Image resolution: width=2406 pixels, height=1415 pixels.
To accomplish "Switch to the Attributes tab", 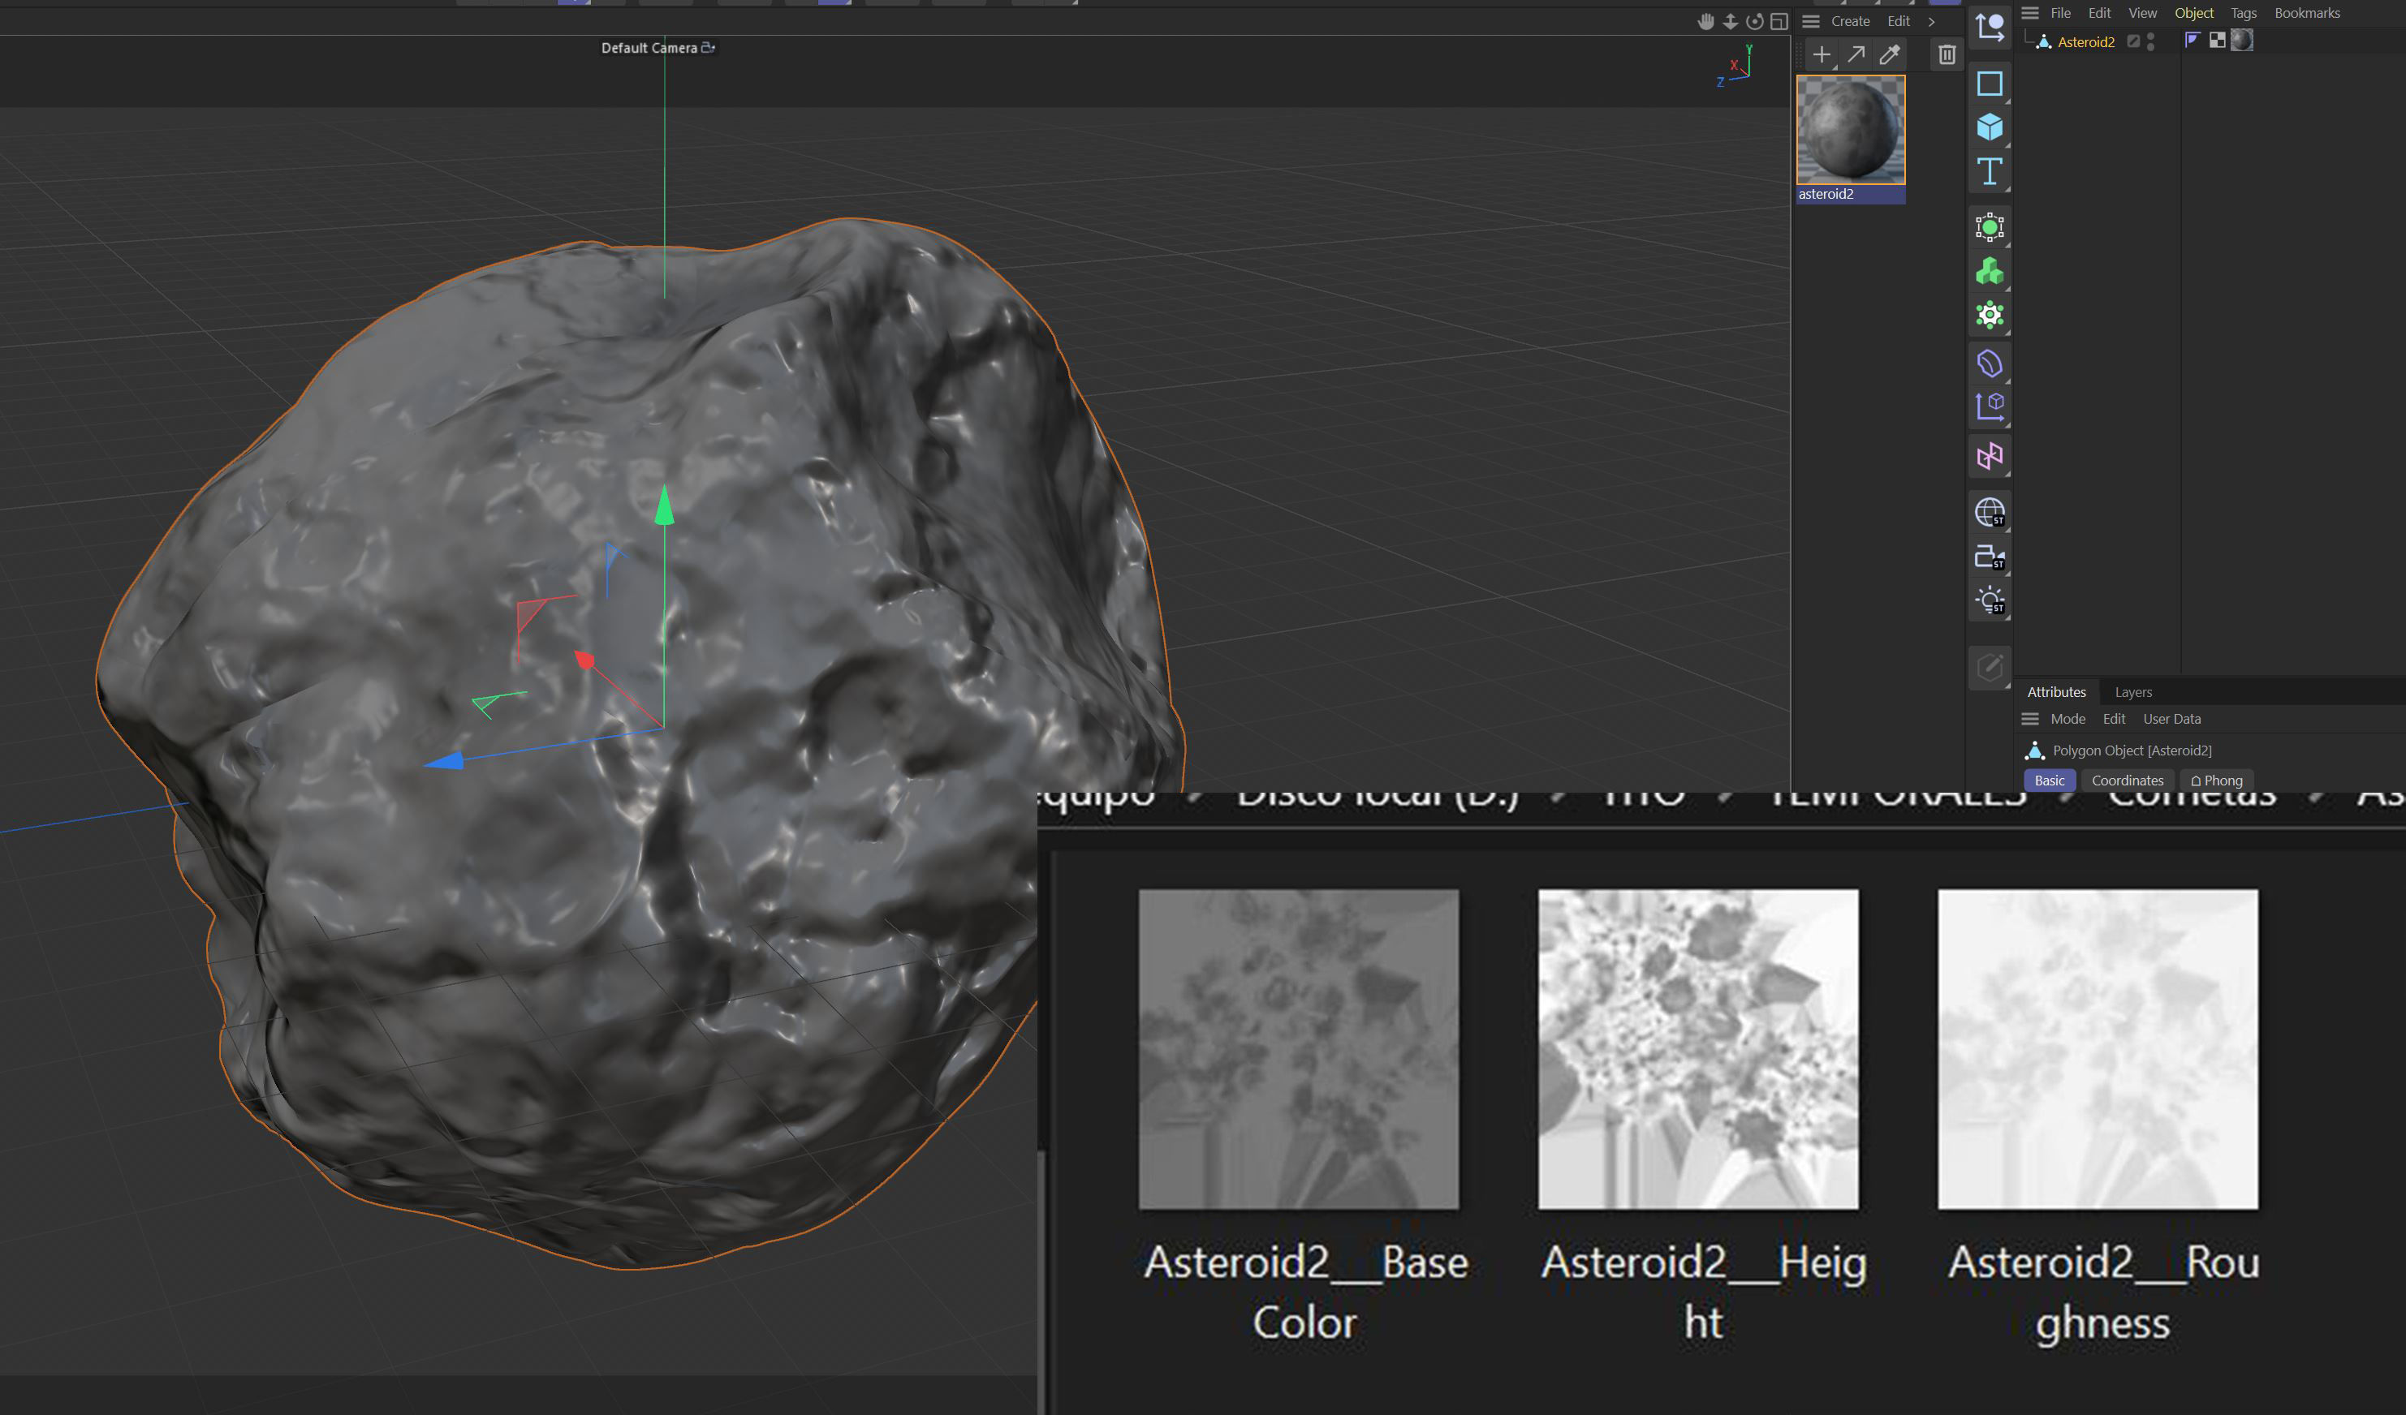I will pyautogui.click(x=2057, y=692).
